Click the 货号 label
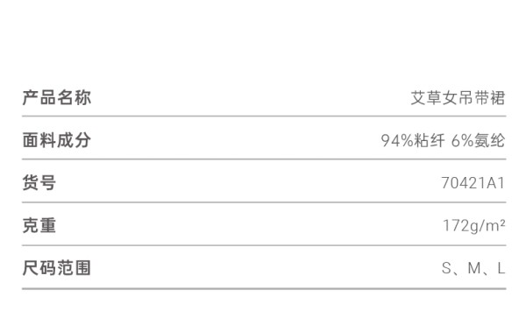 point(39,183)
